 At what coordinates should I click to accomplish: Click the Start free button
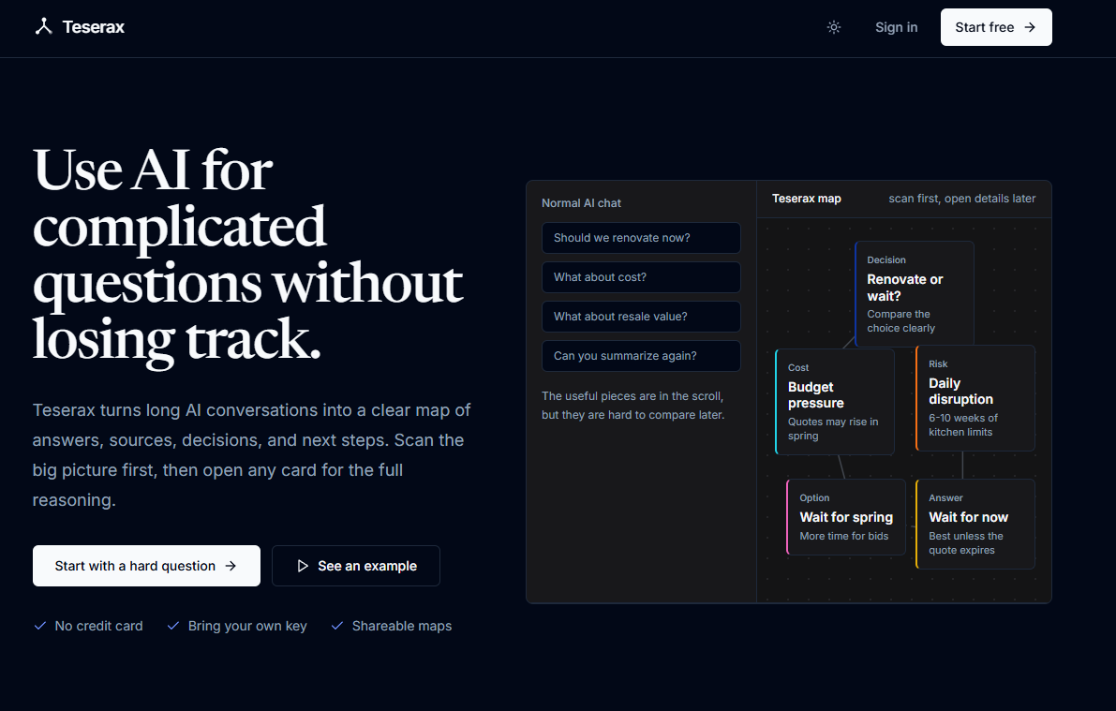coord(996,27)
